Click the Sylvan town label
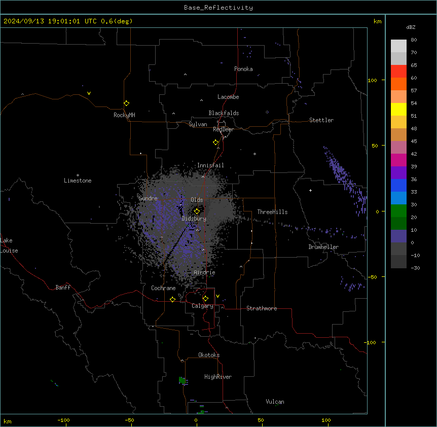 point(198,124)
